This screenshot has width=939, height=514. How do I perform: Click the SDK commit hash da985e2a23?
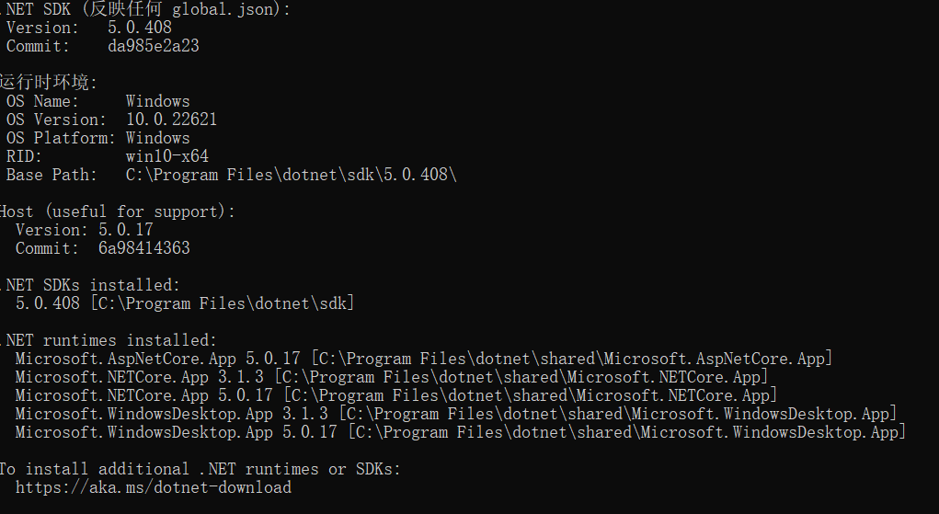pos(153,46)
